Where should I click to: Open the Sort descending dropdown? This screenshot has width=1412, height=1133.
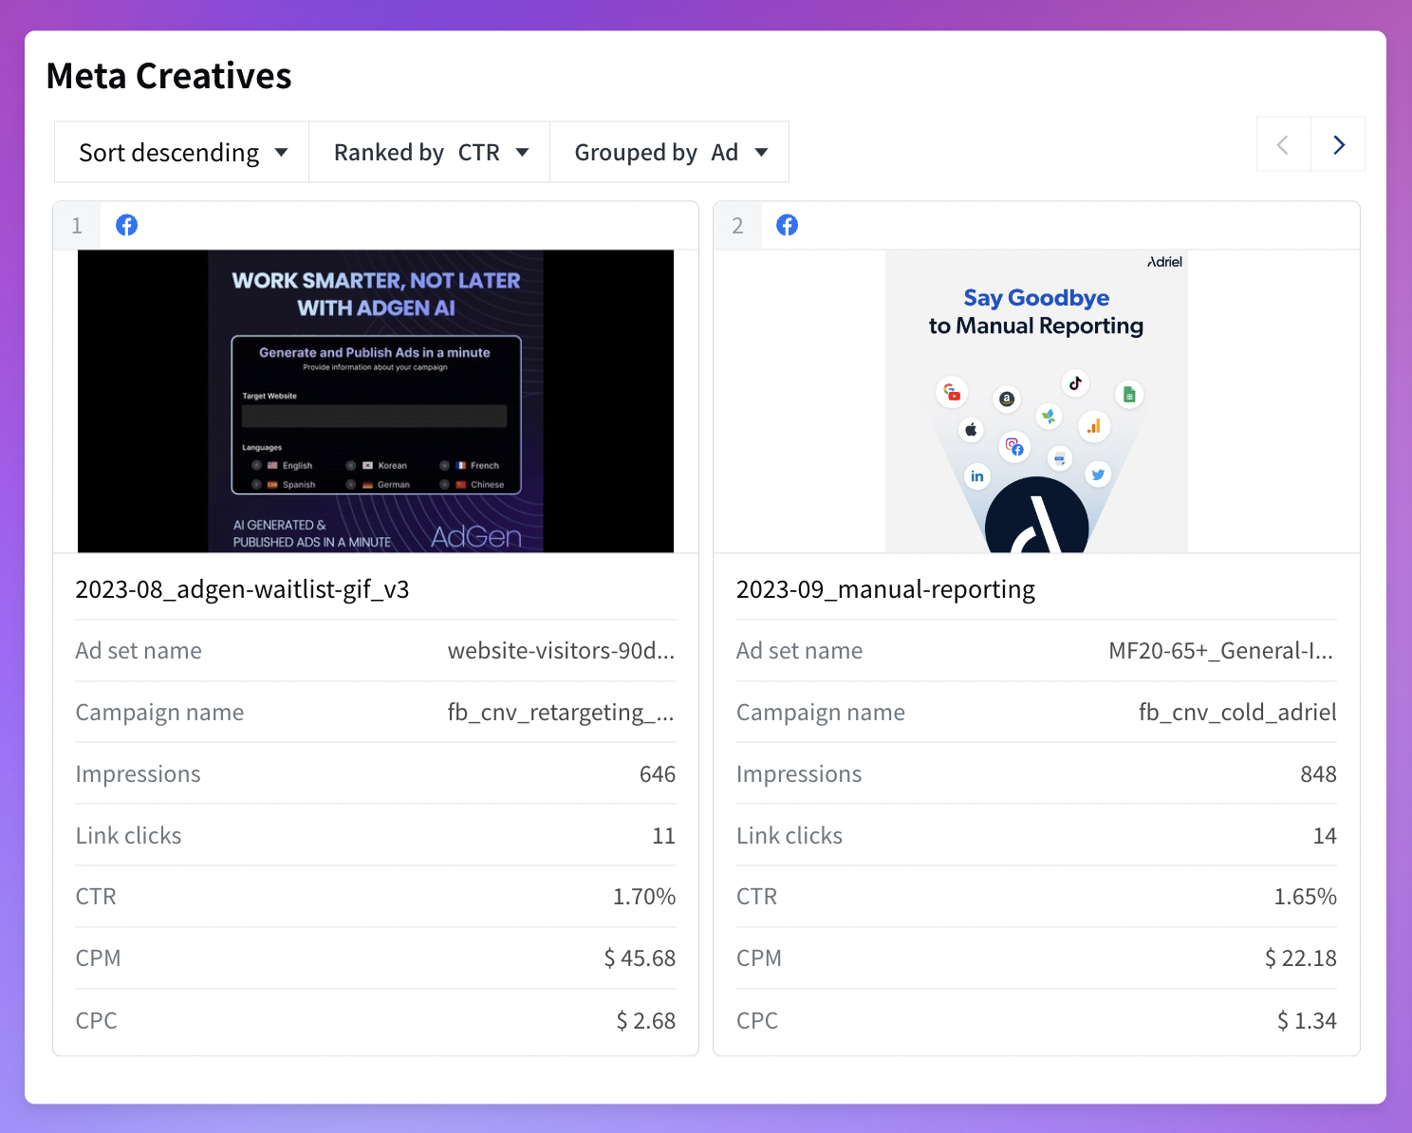pos(182,152)
